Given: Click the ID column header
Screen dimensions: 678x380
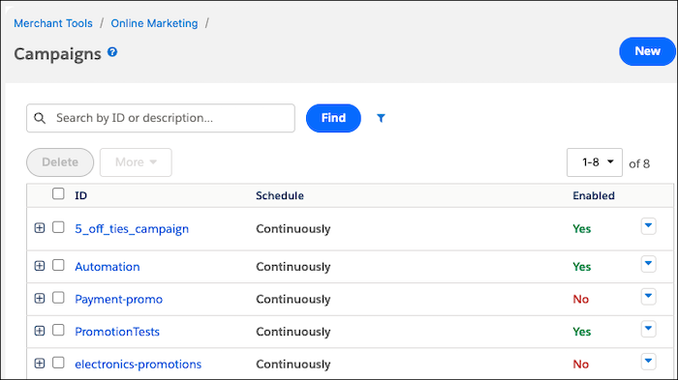Looking at the screenshot, I should click(x=80, y=195).
